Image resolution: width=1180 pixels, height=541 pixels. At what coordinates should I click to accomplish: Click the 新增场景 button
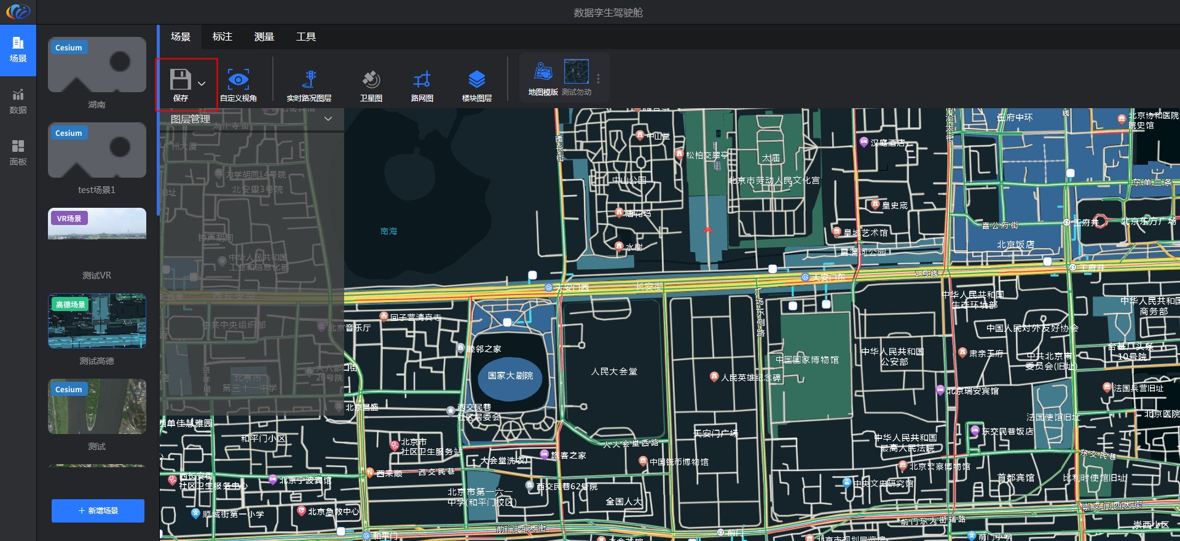98,511
